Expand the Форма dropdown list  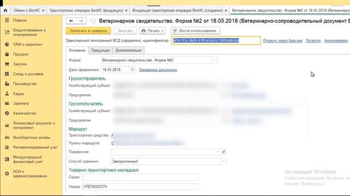tap(214, 60)
